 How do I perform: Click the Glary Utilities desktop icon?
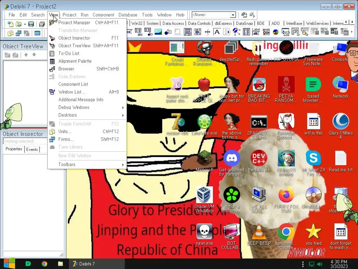point(341,126)
